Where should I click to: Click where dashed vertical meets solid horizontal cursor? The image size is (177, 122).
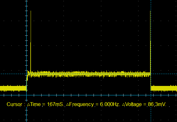(151, 95)
